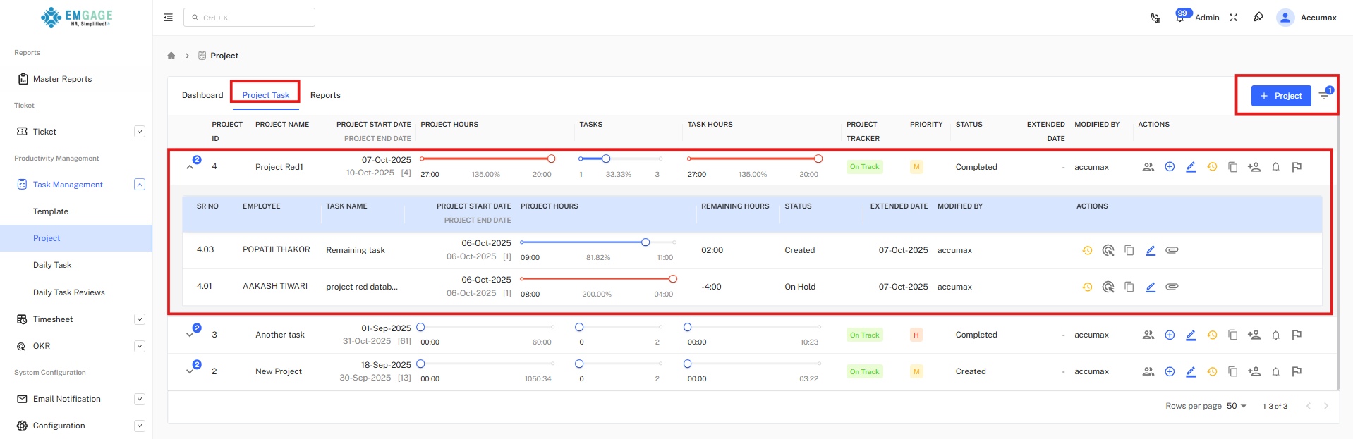This screenshot has height=439, width=1353.
Task: Click the attachment paperclip for Remaining task
Action: [x=1172, y=250]
